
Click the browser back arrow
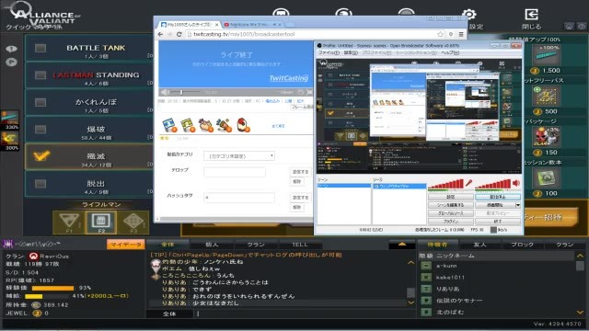point(161,34)
